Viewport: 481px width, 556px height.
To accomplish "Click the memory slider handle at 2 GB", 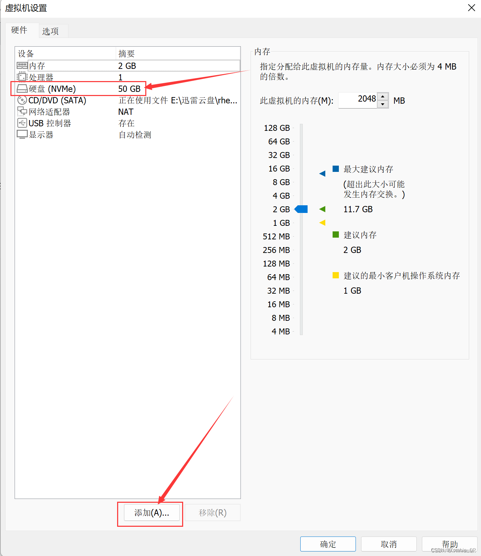I will pyautogui.click(x=301, y=209).
